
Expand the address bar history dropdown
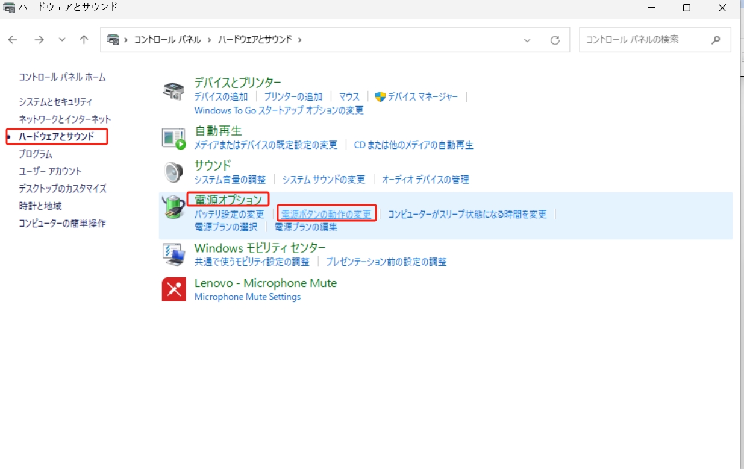click(527, 40)
